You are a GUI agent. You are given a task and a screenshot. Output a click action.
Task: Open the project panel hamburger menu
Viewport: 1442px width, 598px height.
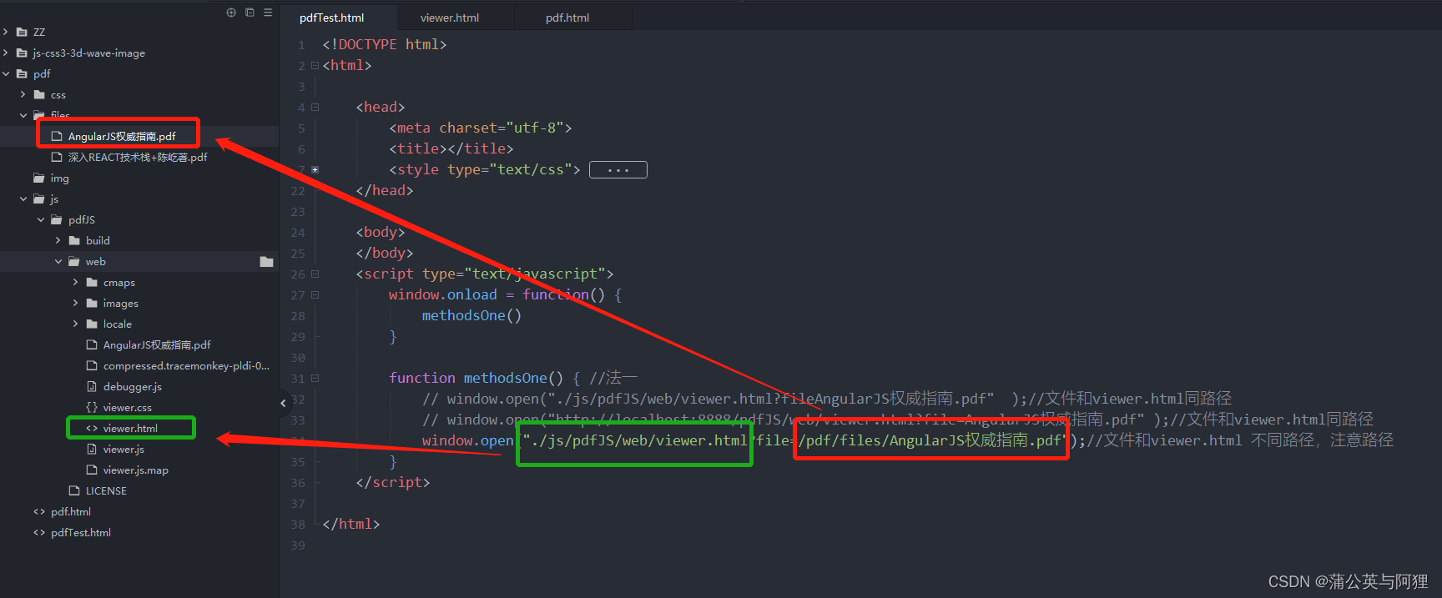coord(268,13)
